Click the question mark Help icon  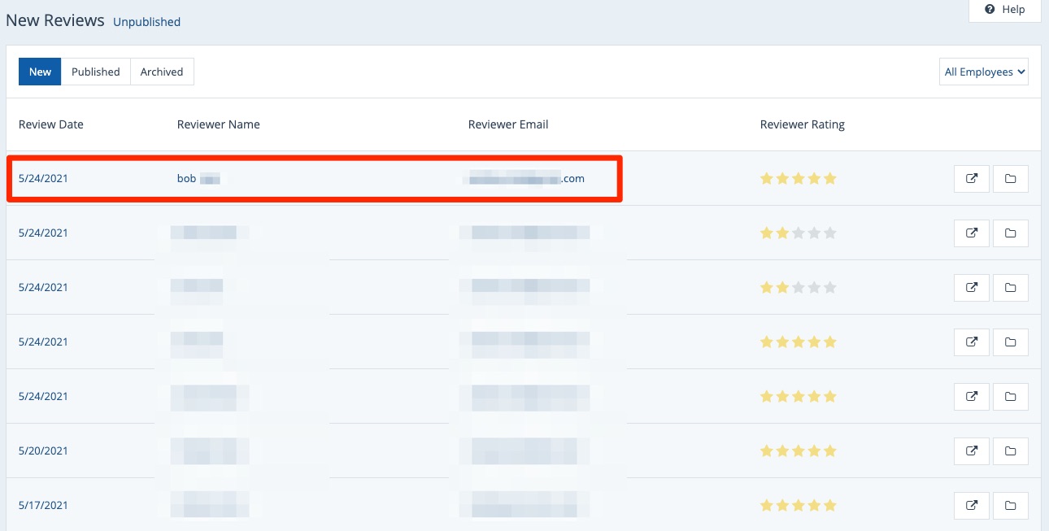point(990,10)
